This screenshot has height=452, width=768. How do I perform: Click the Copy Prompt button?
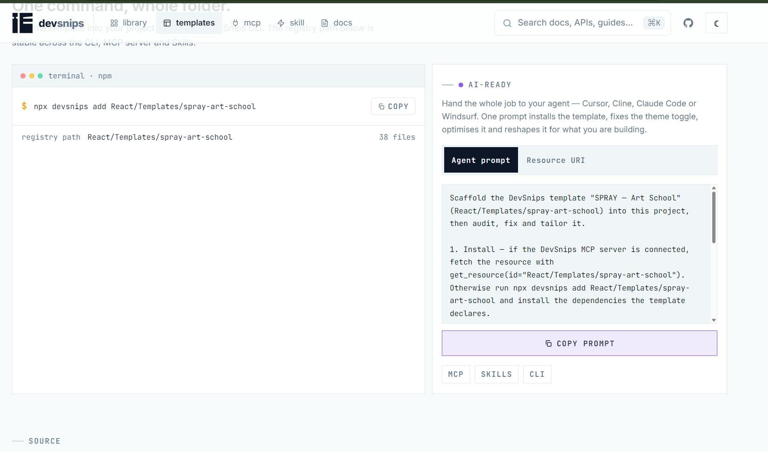[x=579, y=343]
